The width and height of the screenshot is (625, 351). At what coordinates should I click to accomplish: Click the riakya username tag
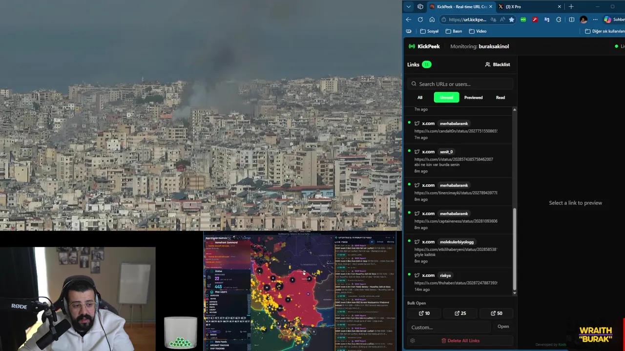point(445,275)
